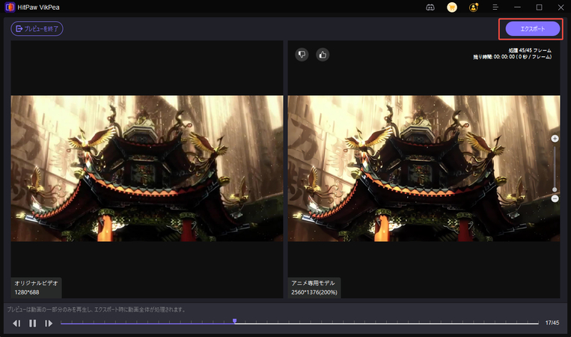Pause the preview playback
Viewport: 571px width, 337px height.
coord(32,324)
